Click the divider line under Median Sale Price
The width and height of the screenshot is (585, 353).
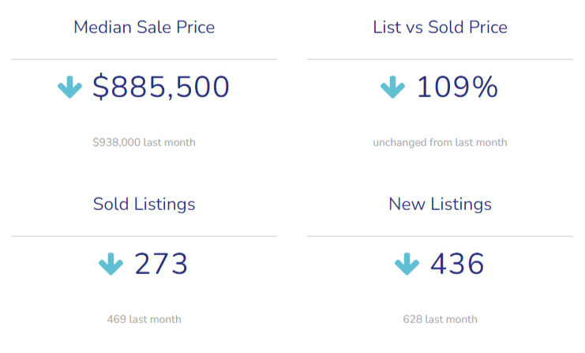pos(144,59)
